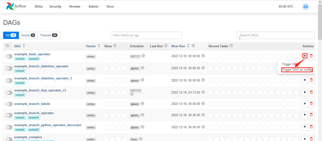Viewport: 322px width, 141px height.
Task: Sort table by Next Run column
Action: click(180, 46)
